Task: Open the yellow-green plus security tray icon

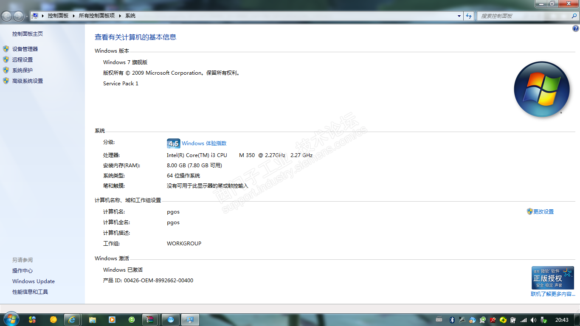Action: pos(503,320)
